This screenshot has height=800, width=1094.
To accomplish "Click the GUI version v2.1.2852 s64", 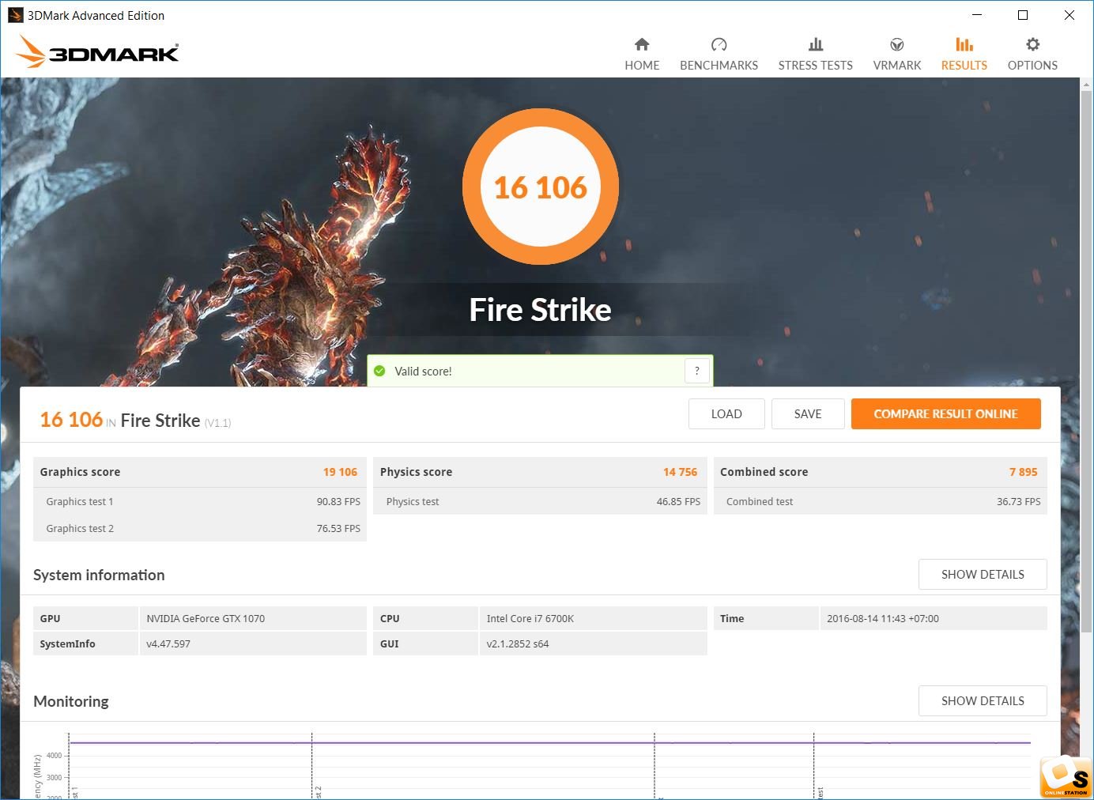I will coord(518,643).
